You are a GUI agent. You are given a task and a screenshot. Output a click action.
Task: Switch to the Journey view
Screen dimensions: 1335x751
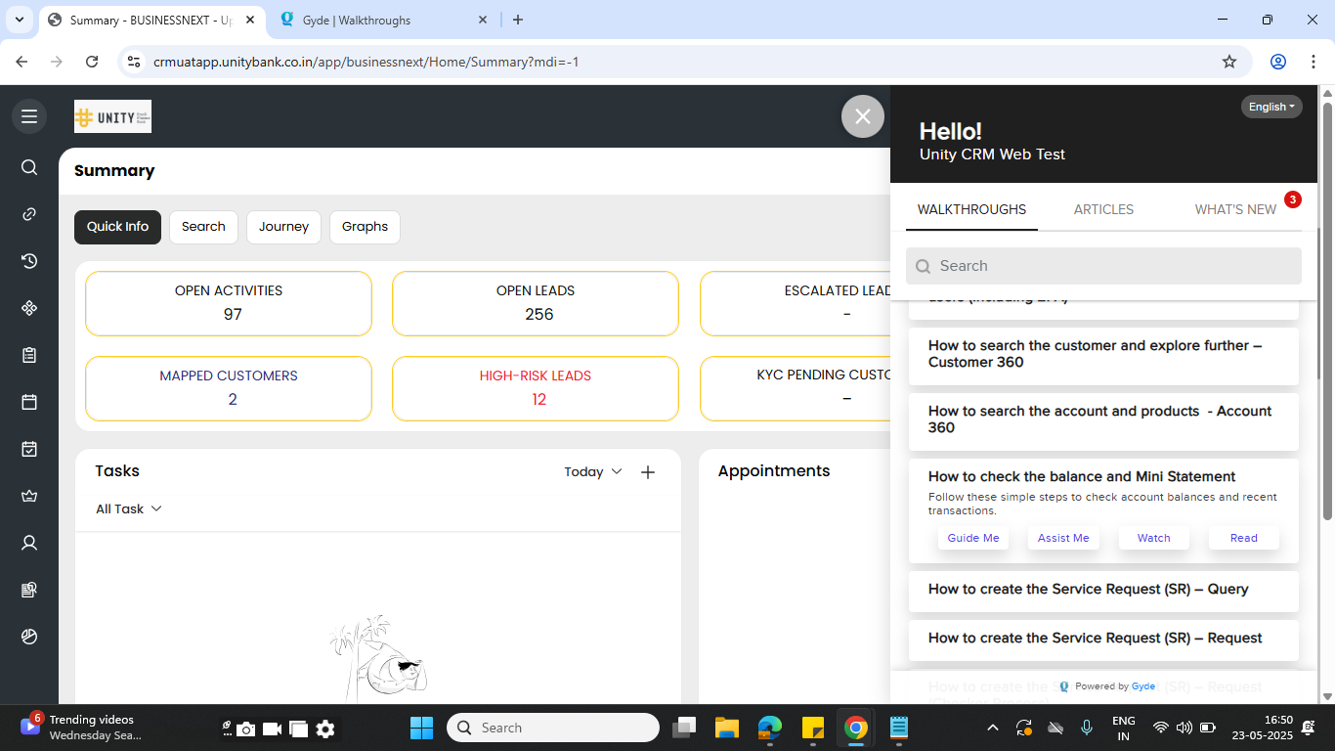pyautogui.click(x=283, y=227)
